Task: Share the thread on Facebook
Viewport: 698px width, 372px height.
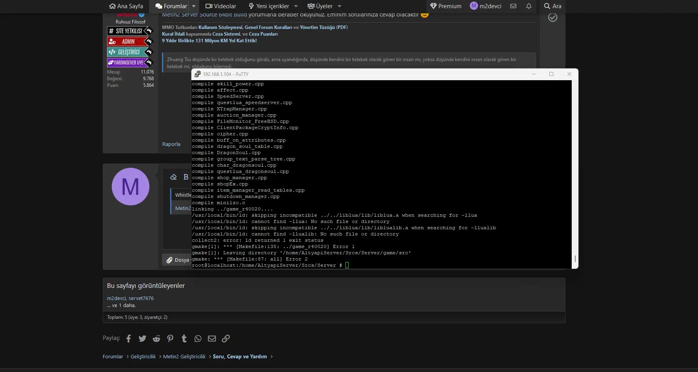Action: pos(129,339)
